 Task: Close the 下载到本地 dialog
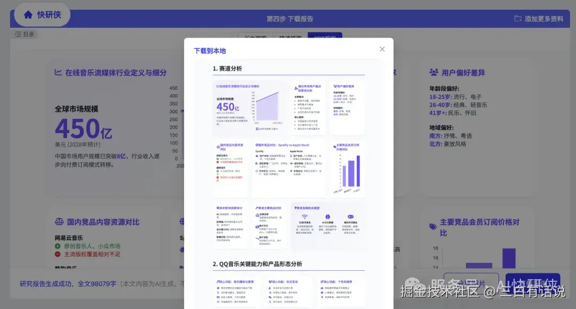tap(382, 48)
